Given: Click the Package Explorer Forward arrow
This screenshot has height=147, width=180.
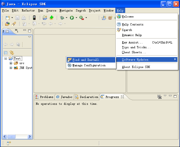Looking at the screenshot, I should (12, 44).
